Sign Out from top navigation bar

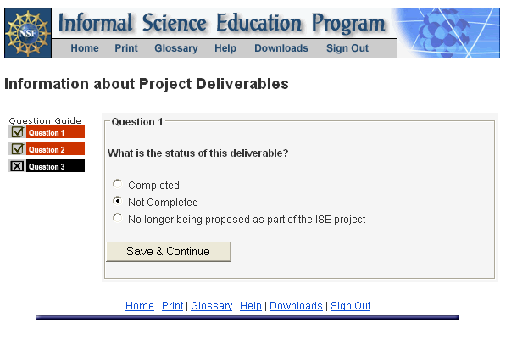[347, 48]
